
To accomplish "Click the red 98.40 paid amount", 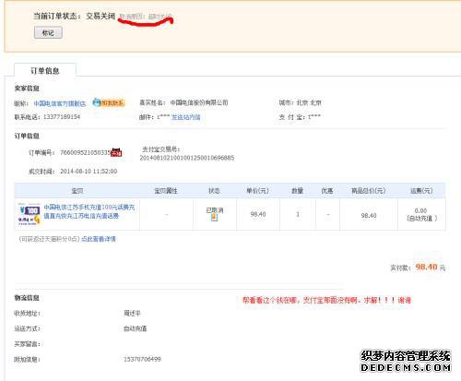I will pos(426,267).
